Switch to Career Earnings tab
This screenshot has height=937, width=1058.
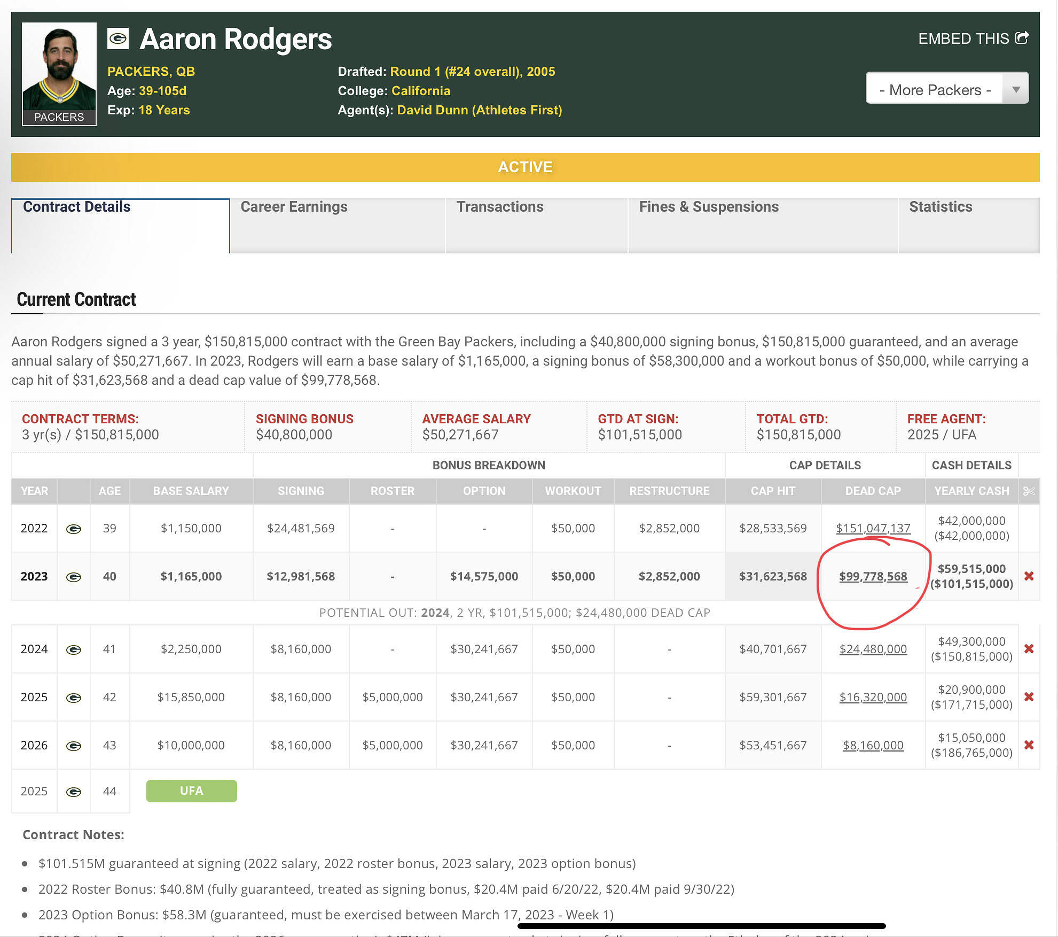click(294, 207)
